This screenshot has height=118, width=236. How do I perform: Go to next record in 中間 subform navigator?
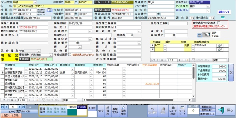coord(30,100)
